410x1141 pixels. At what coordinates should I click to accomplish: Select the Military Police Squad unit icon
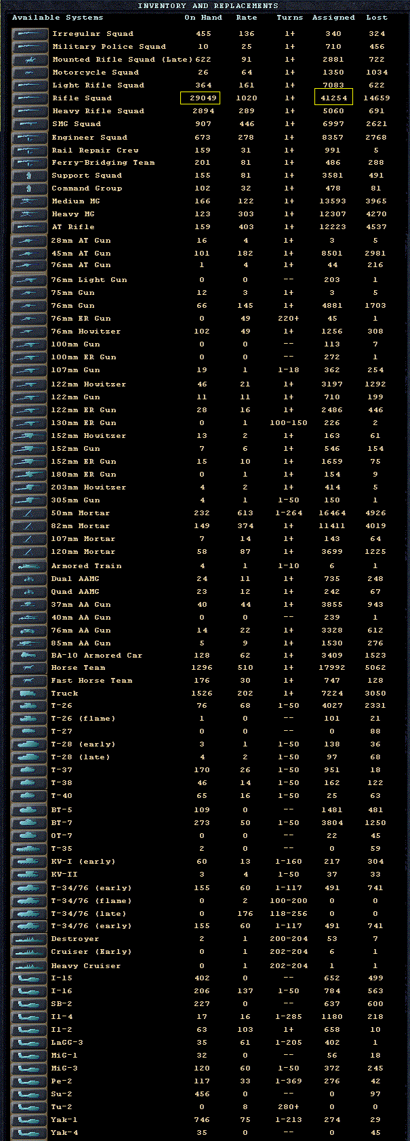(30, 46)
